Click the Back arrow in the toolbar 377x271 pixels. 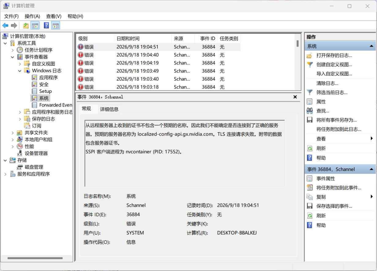coord(5,25)
